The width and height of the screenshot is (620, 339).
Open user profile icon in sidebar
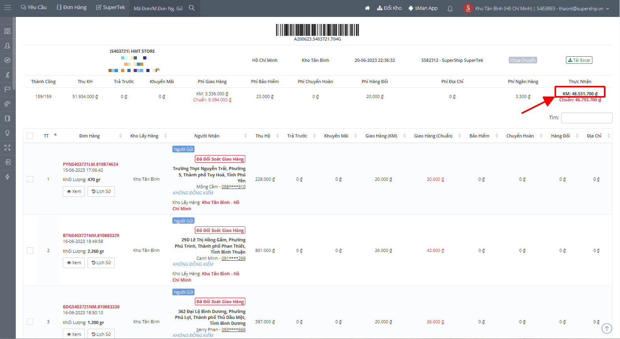[x=7, y=46]
